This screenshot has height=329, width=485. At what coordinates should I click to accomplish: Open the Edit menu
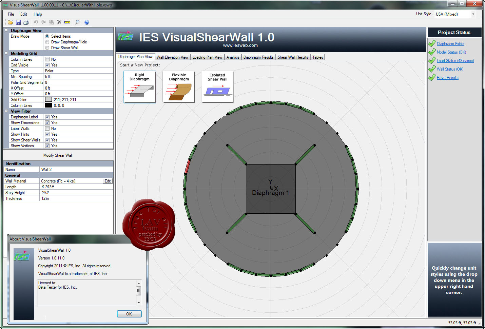pyautogui.click(x=24, y=14)
